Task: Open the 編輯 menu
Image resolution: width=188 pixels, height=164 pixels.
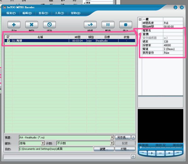Action: pyautogui.click(x=27, y=13)
